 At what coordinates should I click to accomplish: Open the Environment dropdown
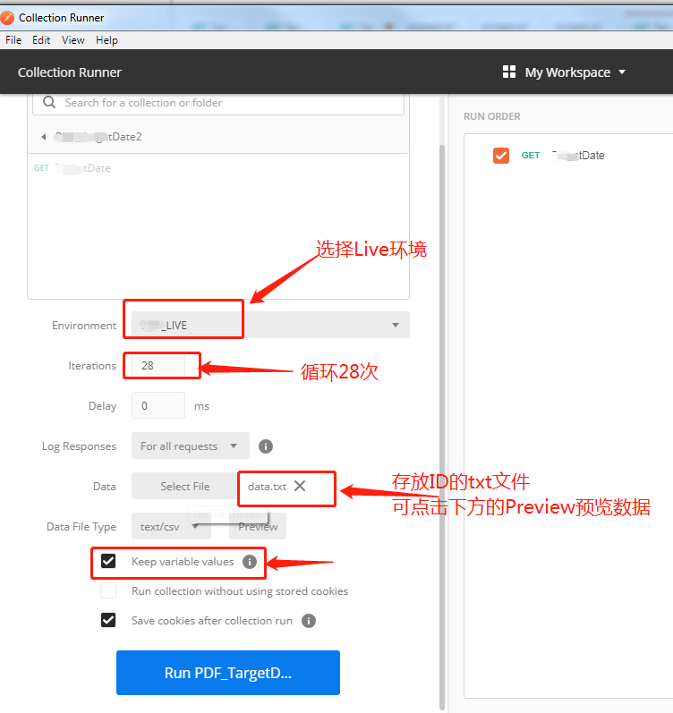click(x=271, y=325)
